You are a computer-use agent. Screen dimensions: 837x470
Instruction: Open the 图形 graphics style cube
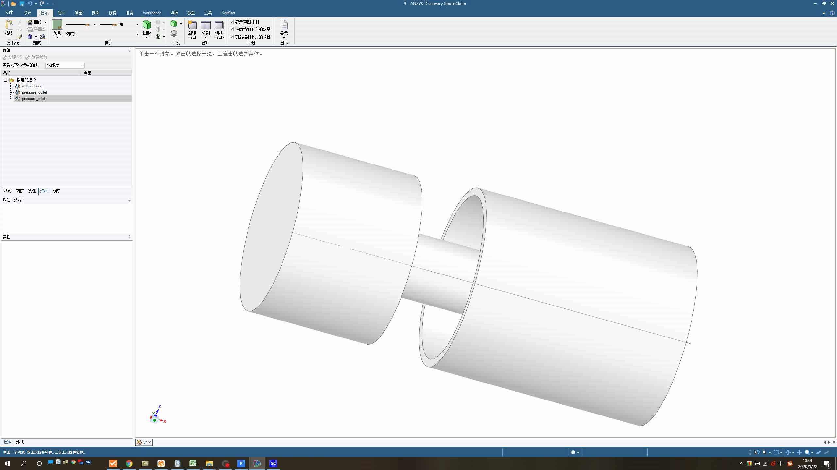[147, 25]
